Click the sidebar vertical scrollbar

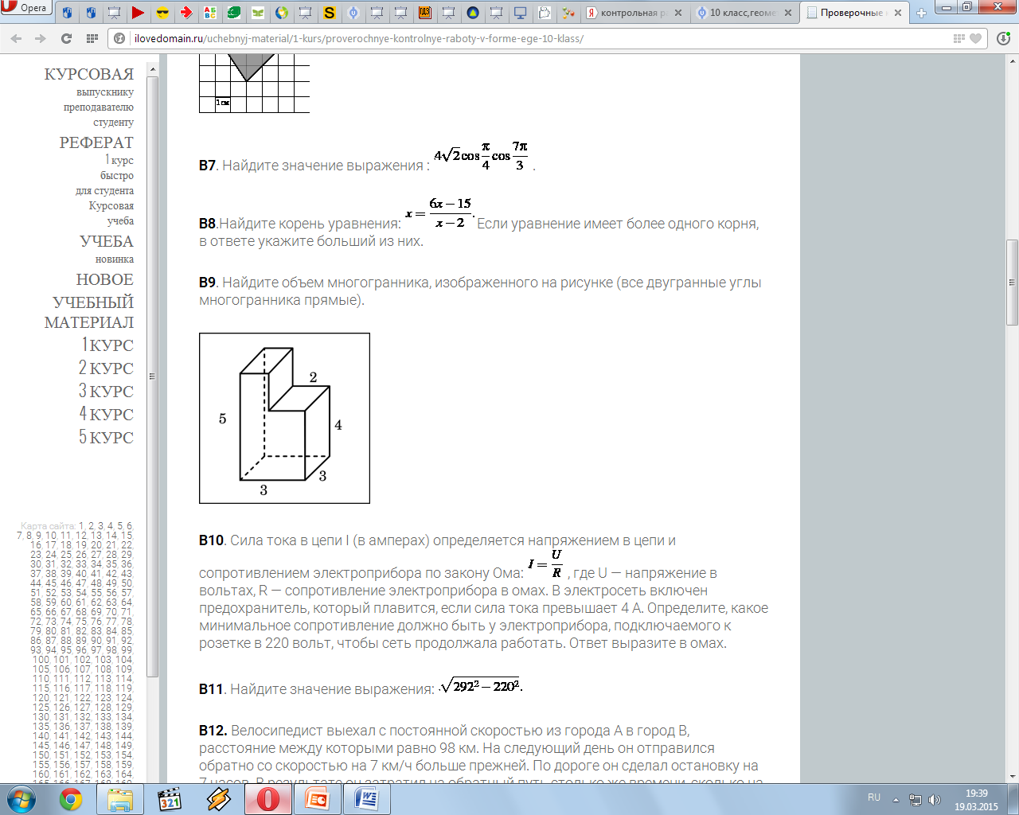[x=152, y=376]
